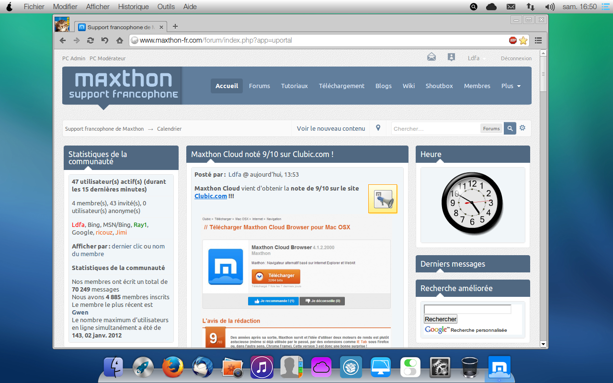
Task: Open the browser main menu list icon
Action: [538, 41]
